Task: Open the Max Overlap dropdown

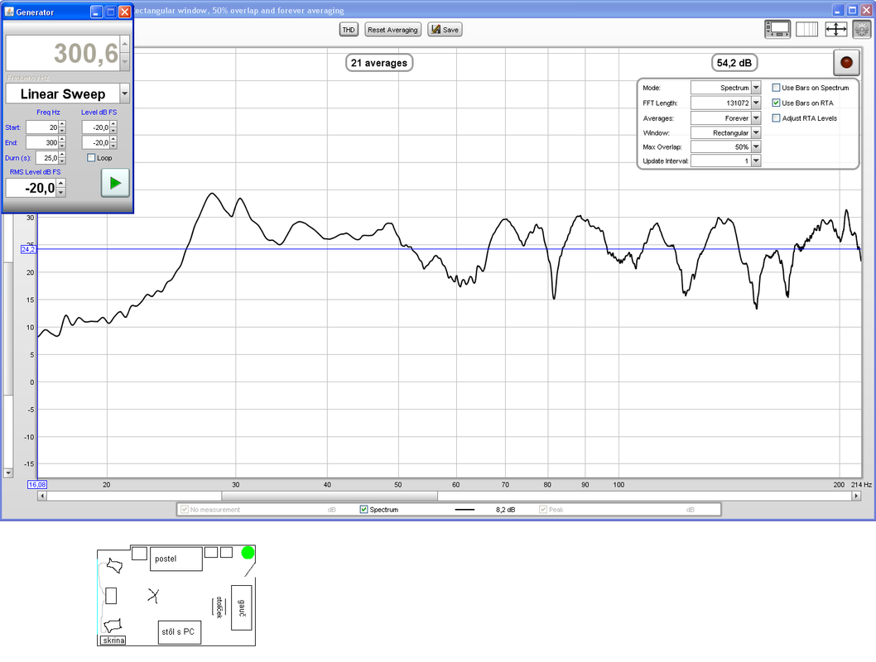Action: click(x=756, y=146)
